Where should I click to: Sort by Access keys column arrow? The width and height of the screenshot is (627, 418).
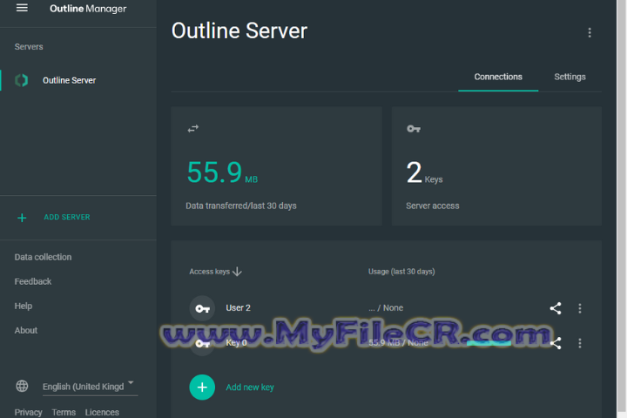237,272
